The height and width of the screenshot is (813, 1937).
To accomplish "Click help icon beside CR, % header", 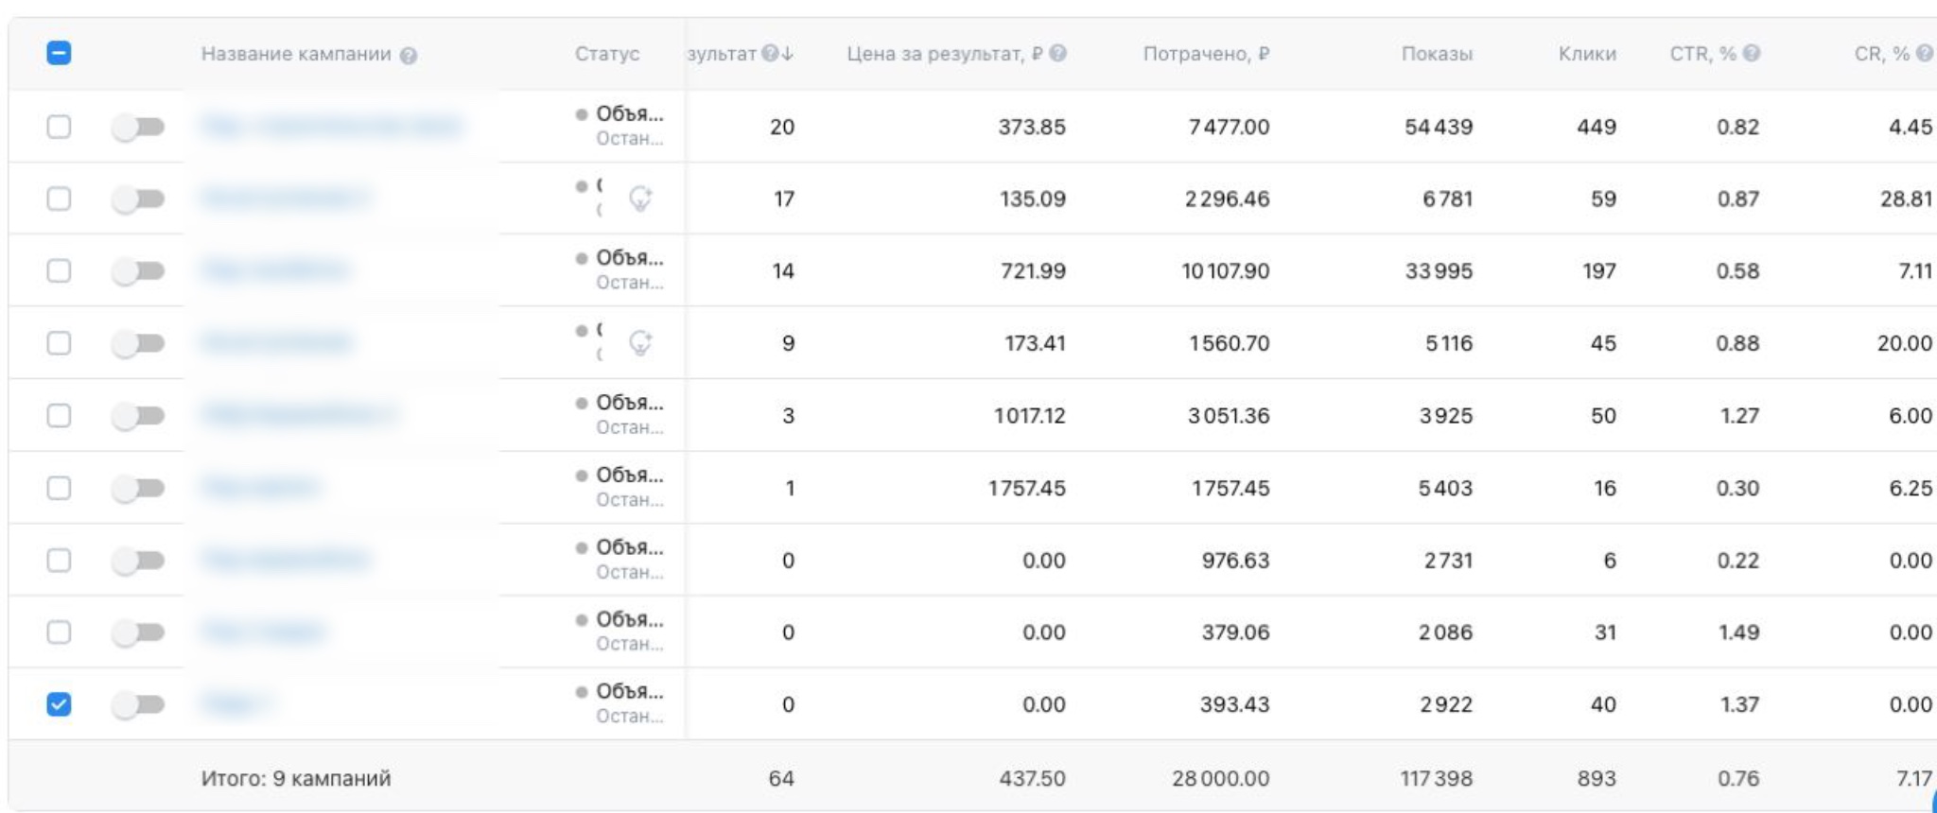I will point(1924,54).
